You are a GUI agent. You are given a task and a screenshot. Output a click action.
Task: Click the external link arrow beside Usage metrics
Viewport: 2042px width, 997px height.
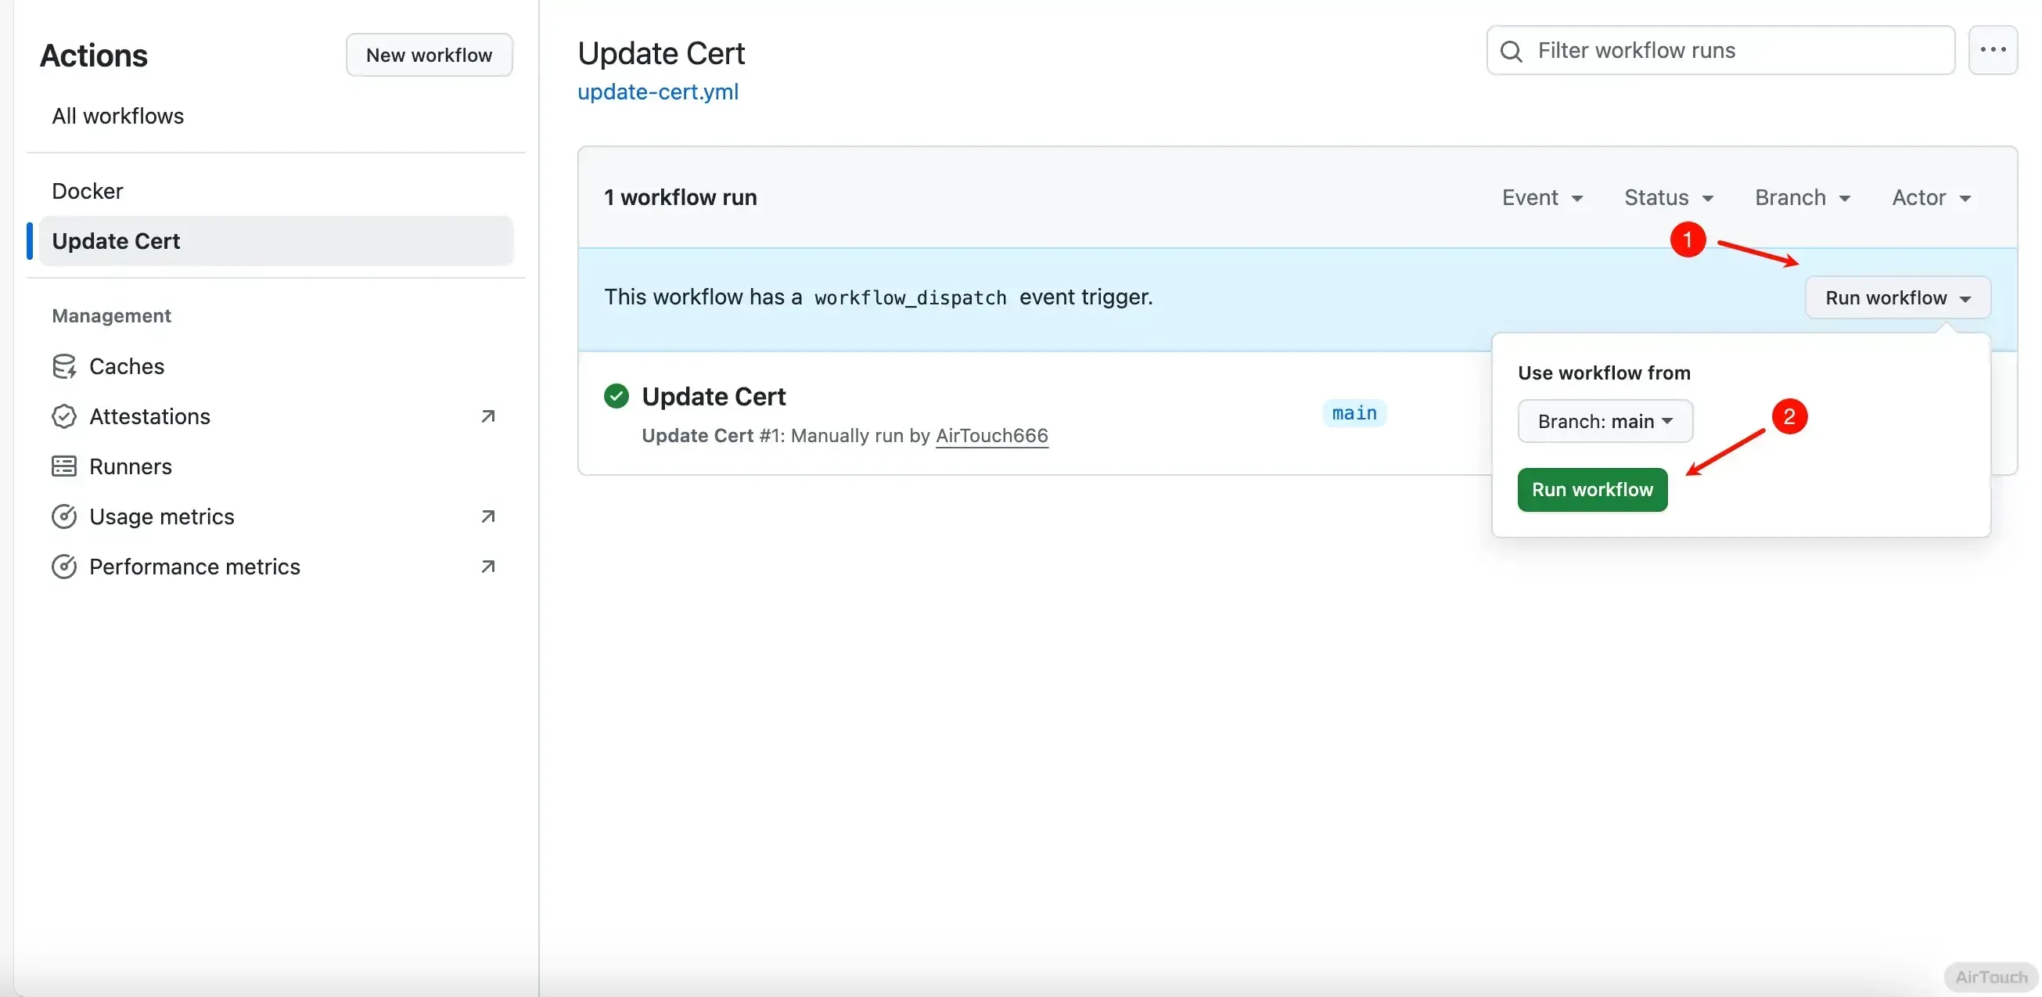point(488,516)
